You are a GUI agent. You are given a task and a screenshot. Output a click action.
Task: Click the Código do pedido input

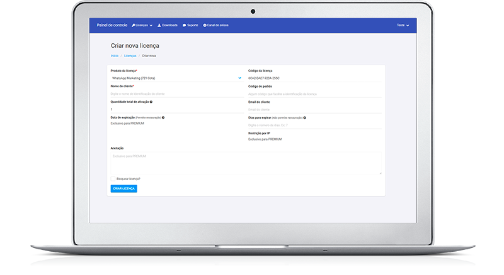click(315, 94)
